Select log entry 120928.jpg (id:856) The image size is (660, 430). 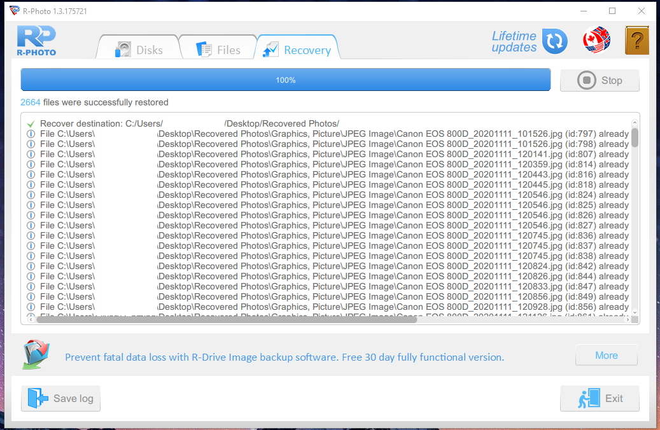click(328, 307)
